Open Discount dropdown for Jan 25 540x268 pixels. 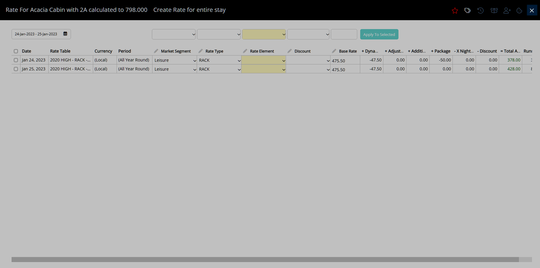click(308, 69)
